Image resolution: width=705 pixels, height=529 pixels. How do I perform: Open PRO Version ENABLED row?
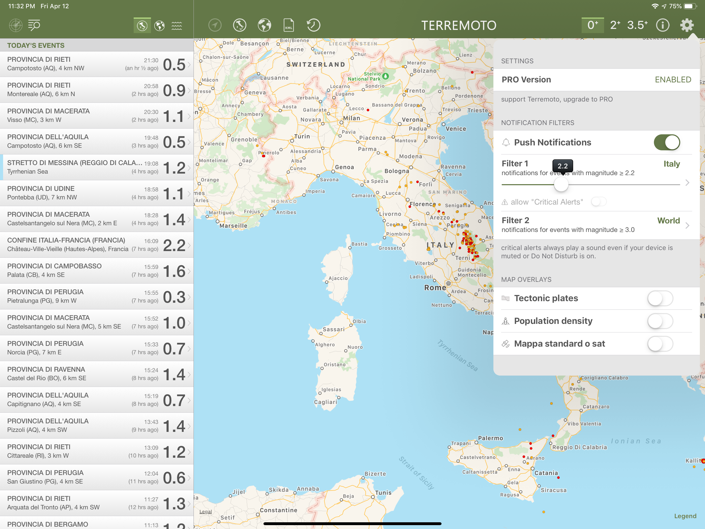point(596,80)
